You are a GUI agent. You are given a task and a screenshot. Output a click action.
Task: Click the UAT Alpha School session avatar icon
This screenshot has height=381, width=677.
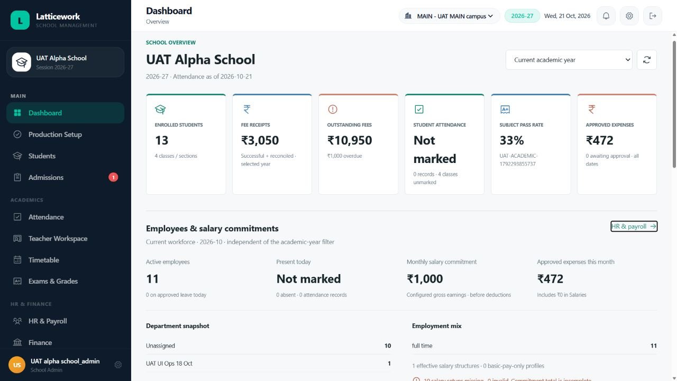coord(22,62)
